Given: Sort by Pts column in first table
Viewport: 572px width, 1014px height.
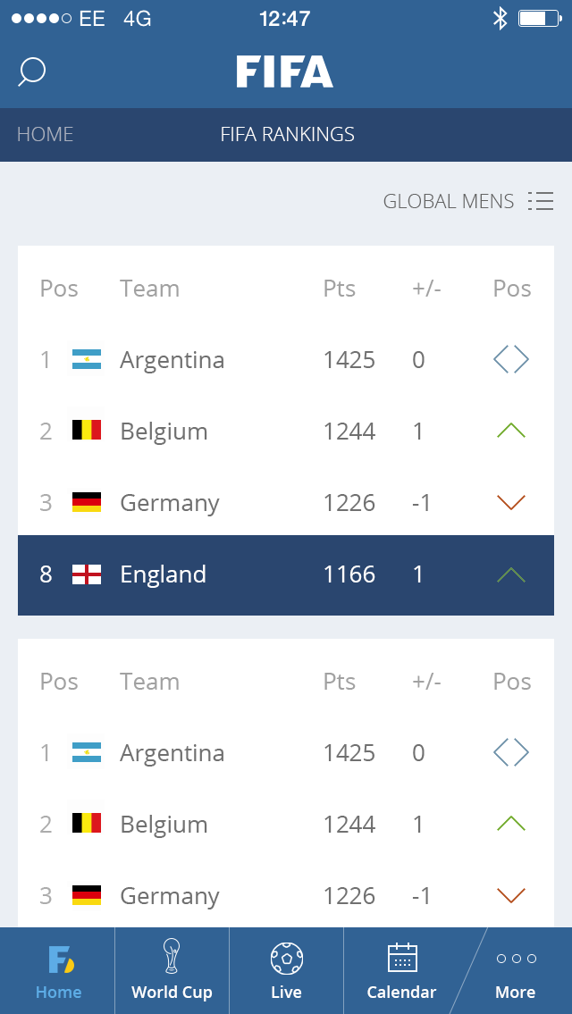Looking at the screenshot, I should click(x=340, y=289).
